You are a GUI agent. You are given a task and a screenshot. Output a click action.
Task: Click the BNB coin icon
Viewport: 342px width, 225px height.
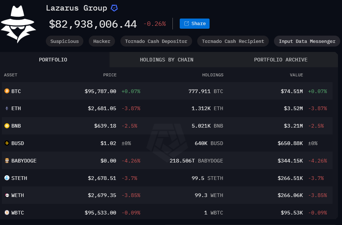(x=7, y=126)
